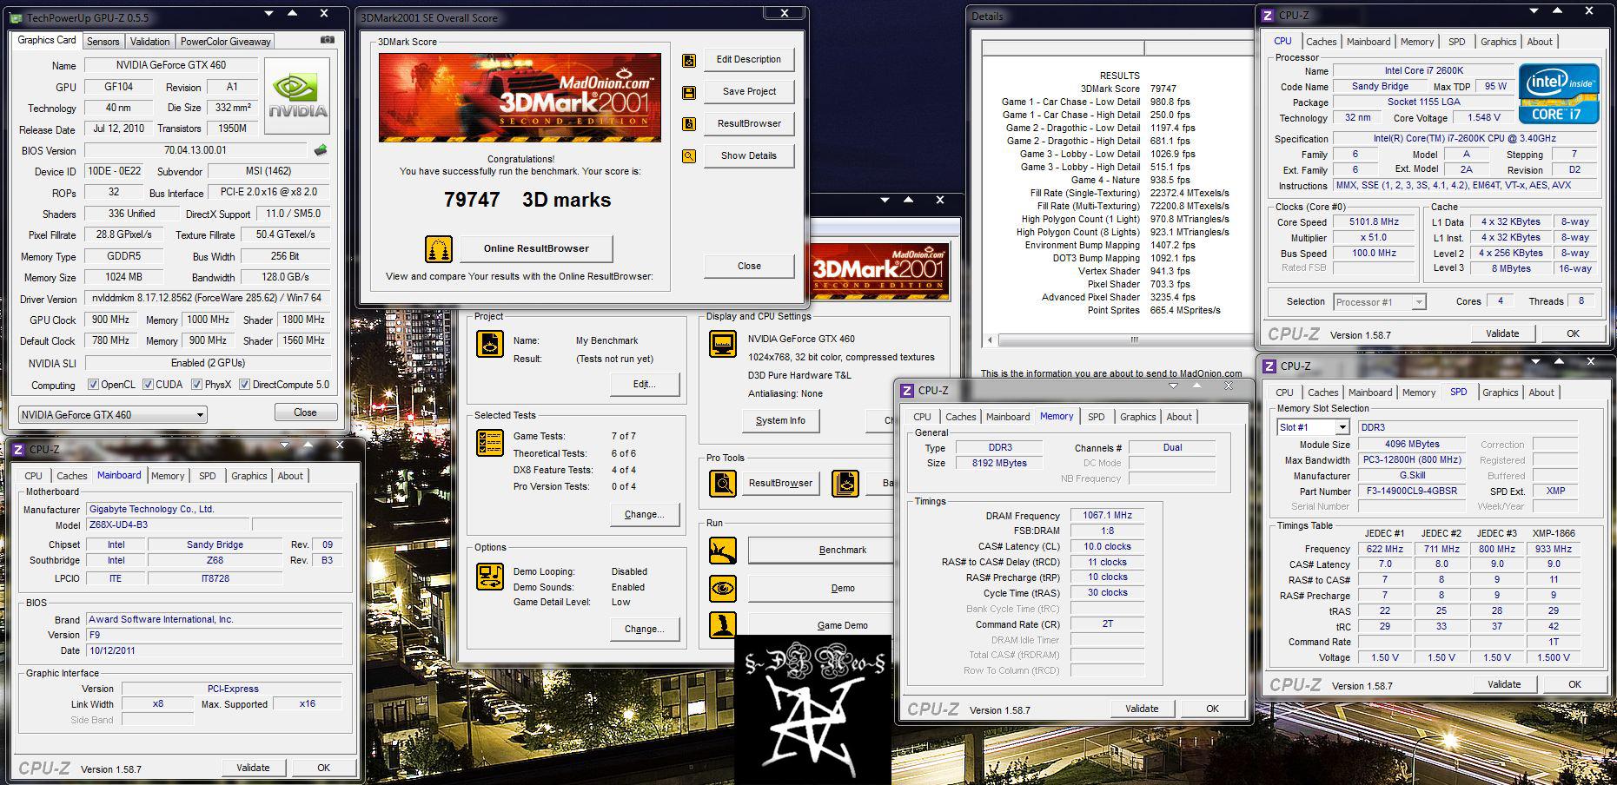Click the Show Details button
Image resolution: width=1617 pixels, height=785 pixels.
pyautogui.click(x=749, y=156)
